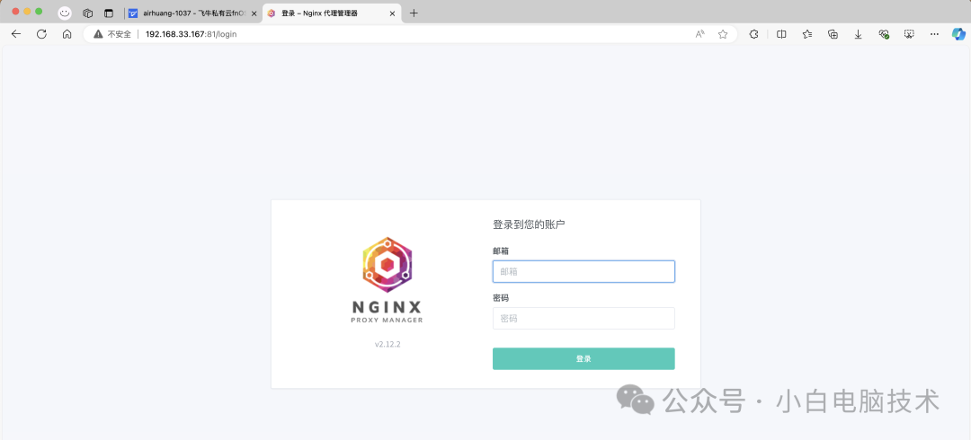Click the 密码 field label

click(501, 297)
